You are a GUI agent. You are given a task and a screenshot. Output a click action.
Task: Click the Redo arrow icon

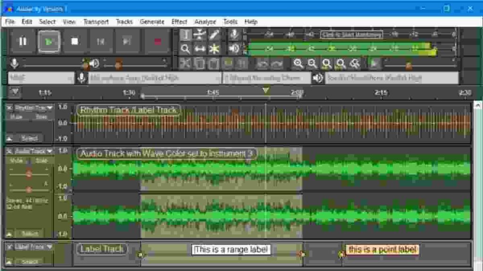276,64
